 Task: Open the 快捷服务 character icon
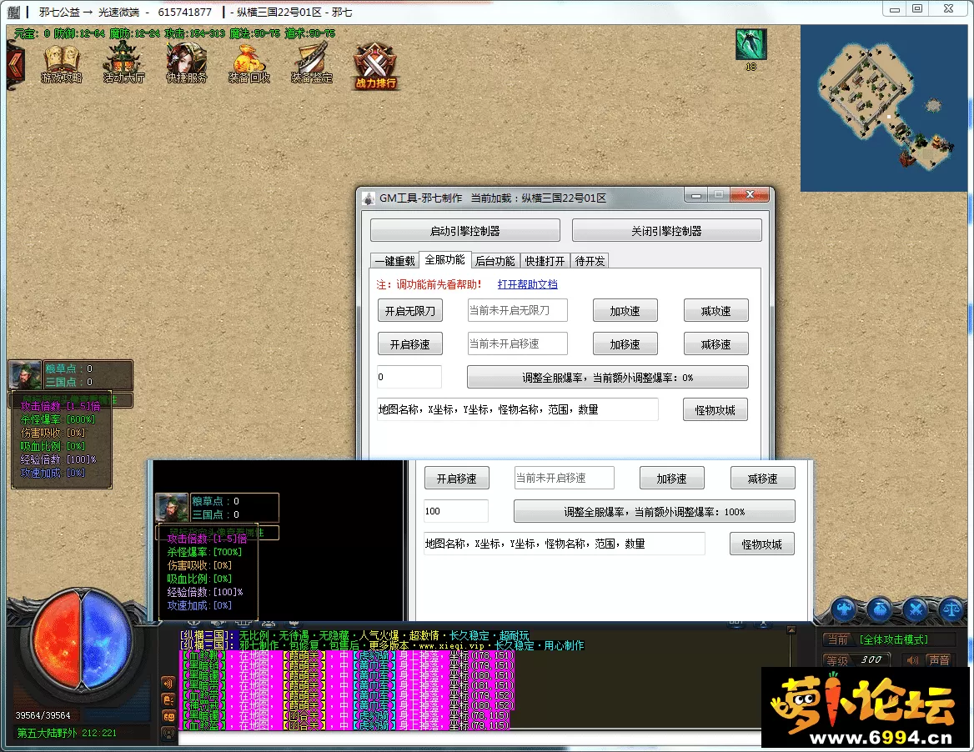(186, 64)
